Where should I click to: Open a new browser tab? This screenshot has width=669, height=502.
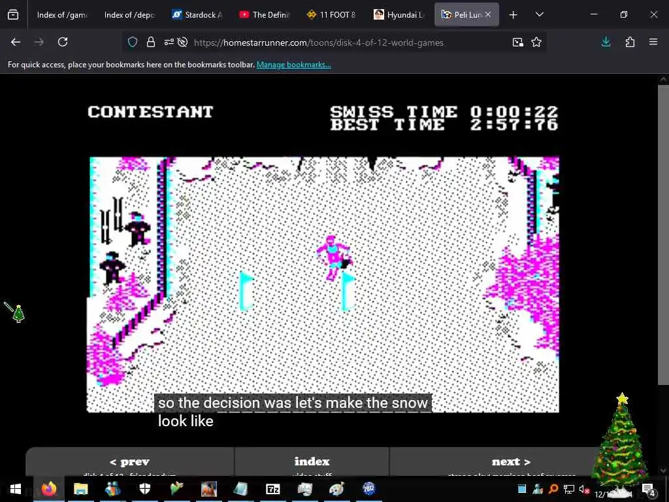pyautogui.click(x=514, y=15)
